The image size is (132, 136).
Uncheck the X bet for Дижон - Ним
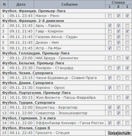118,43
